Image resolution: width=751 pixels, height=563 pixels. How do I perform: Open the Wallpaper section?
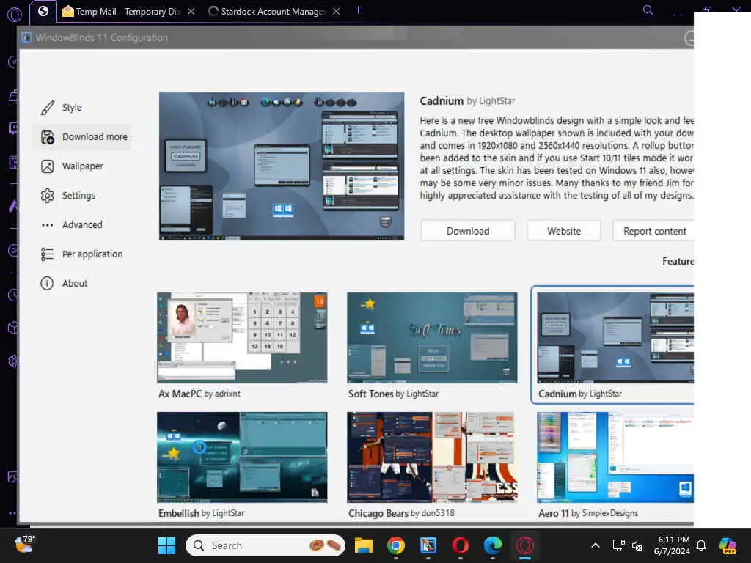pos(81,166)
